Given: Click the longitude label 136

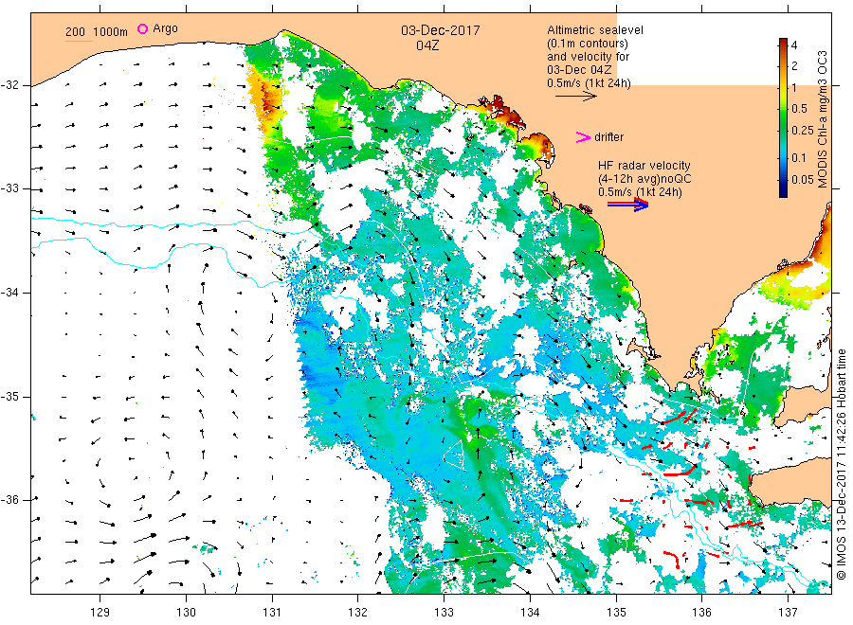Looking at the screenshot, I should (701, 613).
